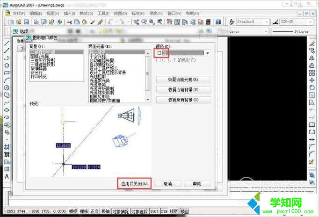
Task: Click the Zoom Previous icon
Action: coord(159,22)
